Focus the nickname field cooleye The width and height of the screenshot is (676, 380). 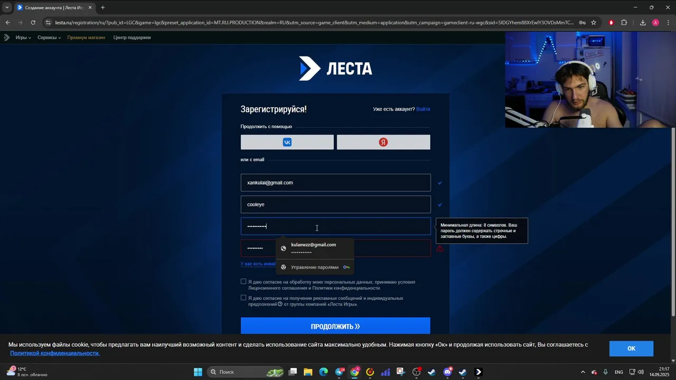coord(336,204)
